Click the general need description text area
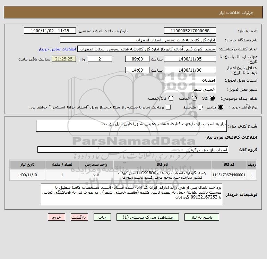Image resolution: width=267 pixels, height=259 pixels. [131, 126]
